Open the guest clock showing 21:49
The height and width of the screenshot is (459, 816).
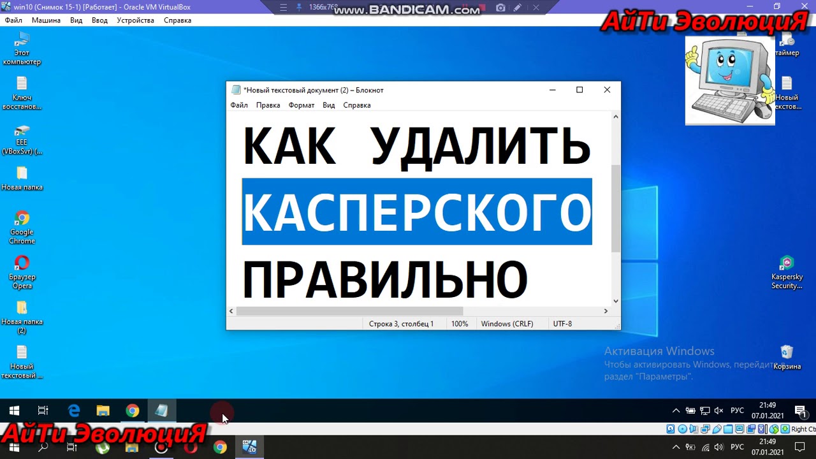pos(768,411)
